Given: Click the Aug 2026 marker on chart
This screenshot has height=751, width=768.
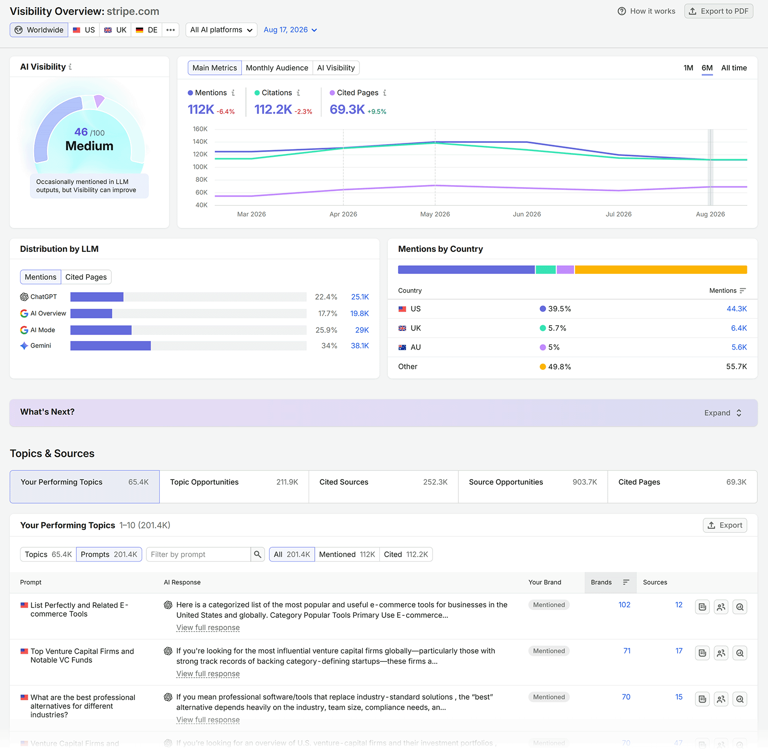Looking at the screenshot, I should (710, 167).
